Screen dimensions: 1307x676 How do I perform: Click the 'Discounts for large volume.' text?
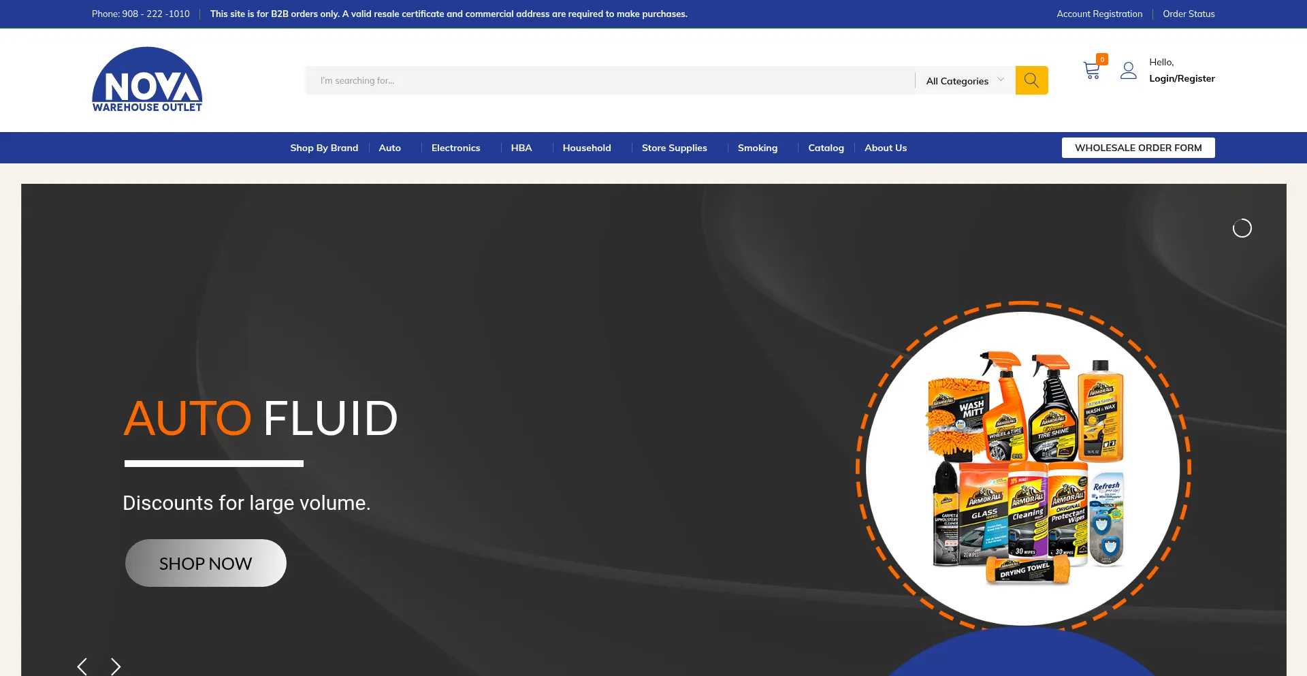[x=246, y=503]
